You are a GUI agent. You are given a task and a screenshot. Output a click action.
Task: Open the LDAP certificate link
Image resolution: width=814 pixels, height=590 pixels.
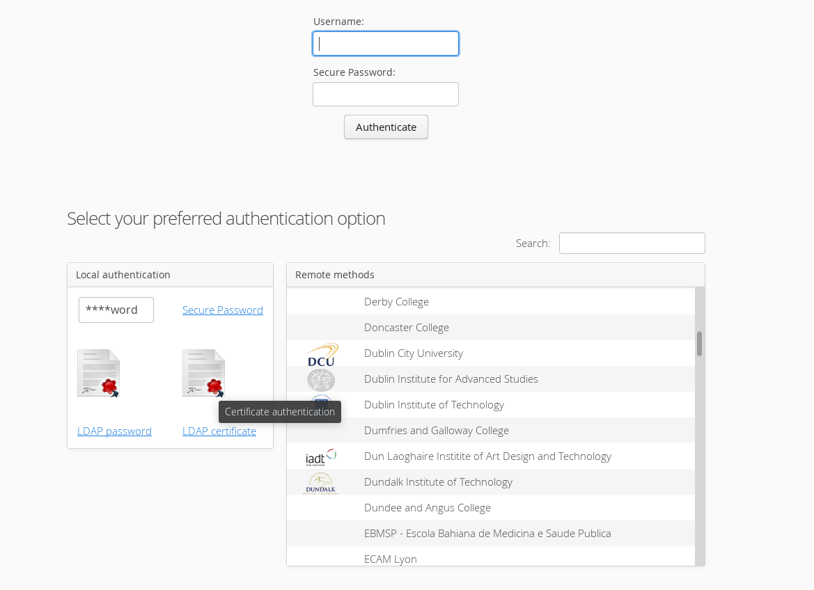click(x=219, y=431)
